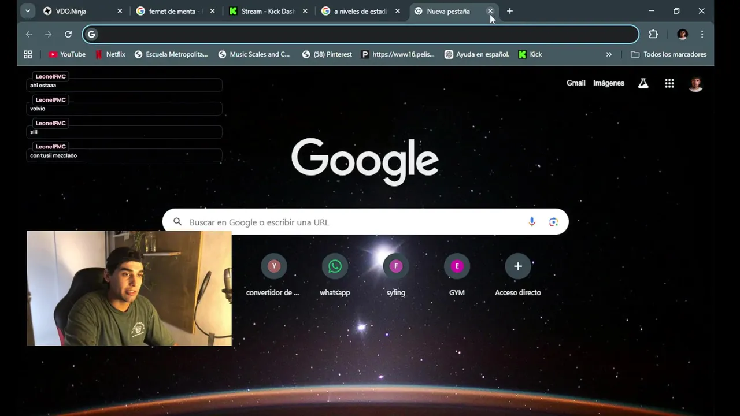740x416 pixels.
Task: Switch to the fernet de menta tab
Action: (x=175, y=11)
